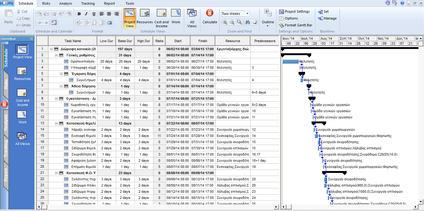Switch to the Report ribbon tab
The width and height of the screenshot is (424, 211).
point(109,3)
